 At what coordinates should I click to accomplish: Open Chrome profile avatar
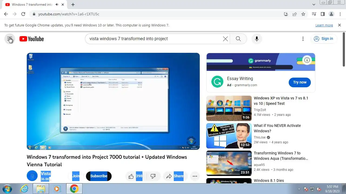(x=331, y=14)
